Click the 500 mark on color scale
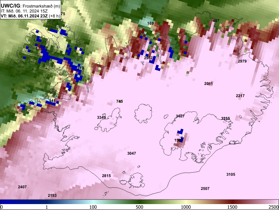Image resolution: width=279 pixels, height=210 pixels. coord(139,207)
